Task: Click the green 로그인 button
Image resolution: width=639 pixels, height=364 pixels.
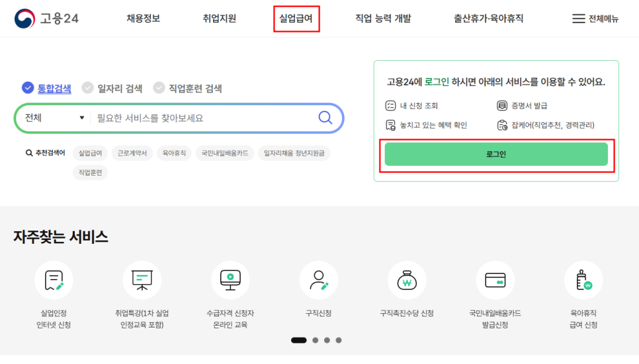Action: (x=496, y=155)
